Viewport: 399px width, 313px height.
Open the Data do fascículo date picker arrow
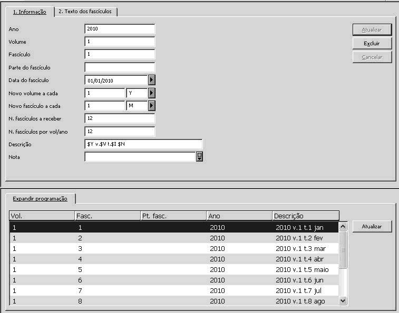point(152,80)
